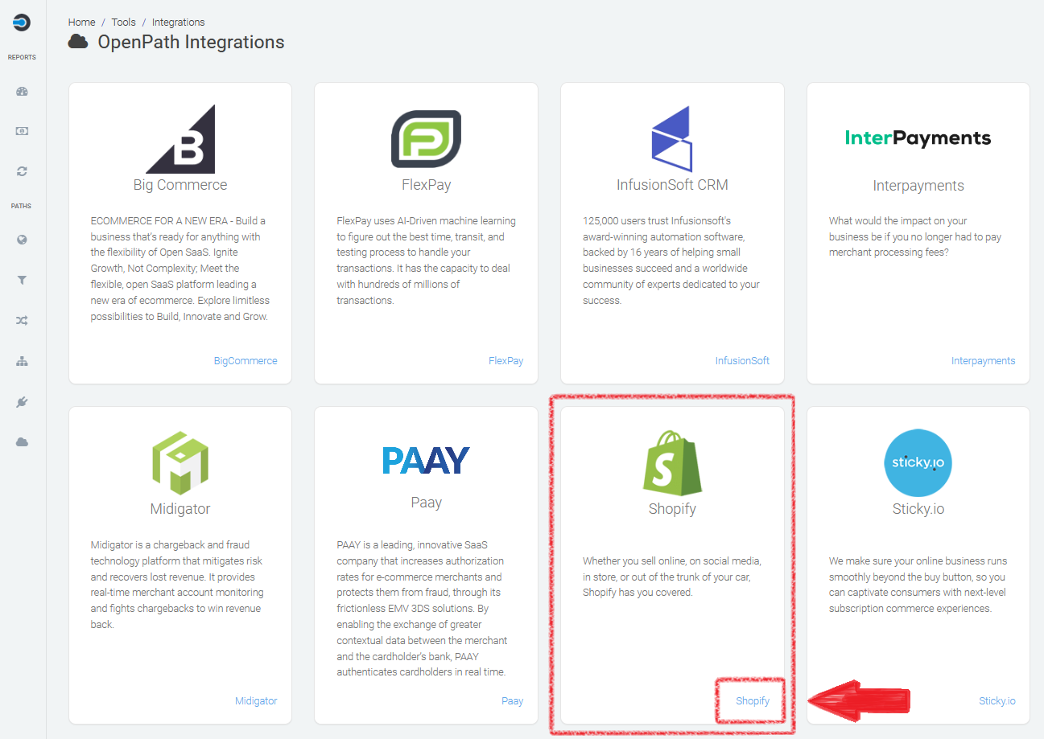Click the Big Commerce card title
The width and height of the screenshot is (1044, 739).
pyautogui.click(x=180, y=185)
